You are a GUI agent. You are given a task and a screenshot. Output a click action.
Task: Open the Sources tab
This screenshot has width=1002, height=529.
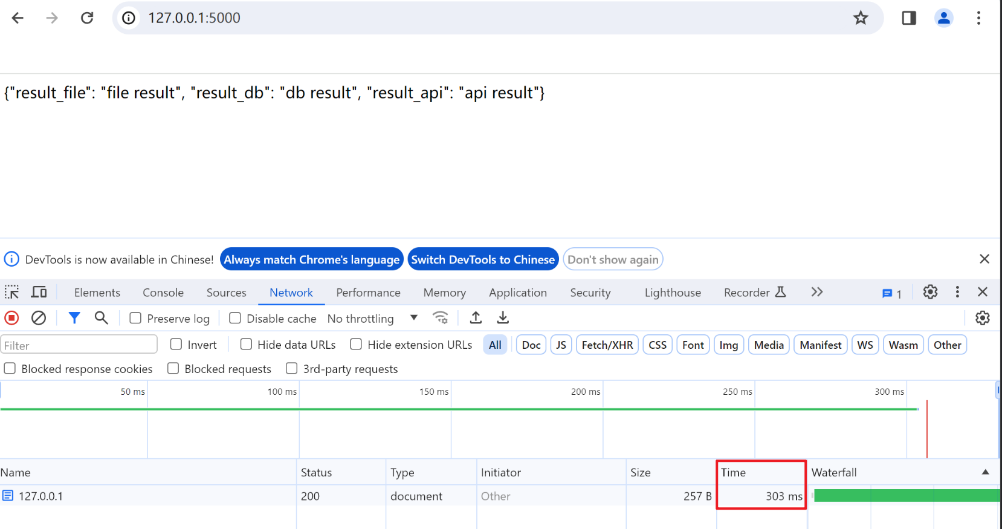tap(227, 293)
